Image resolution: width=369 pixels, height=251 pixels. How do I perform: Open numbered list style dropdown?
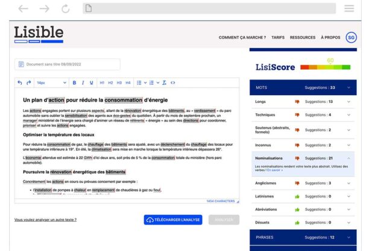click(x=158, y=82)
